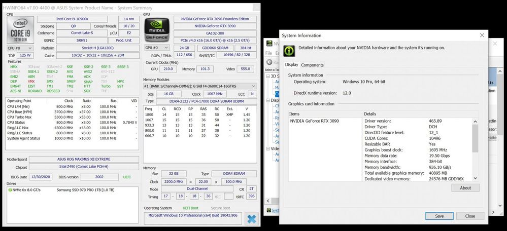Click the ASUS ROG MAXIMUS XII EXTREME field
Screen dimensions: 507x231
pos(84,160)
